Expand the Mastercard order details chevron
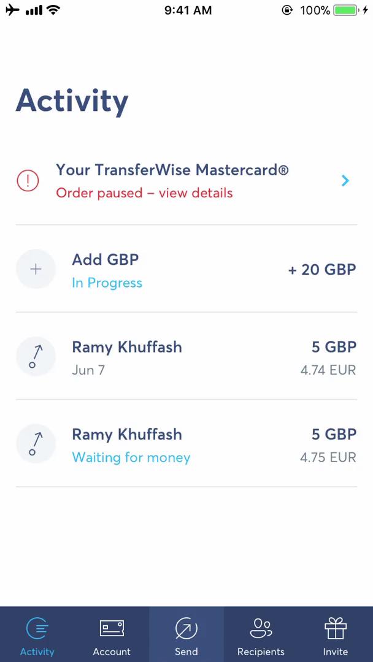The height and width of the screenshot is (662, 373). 345,181
